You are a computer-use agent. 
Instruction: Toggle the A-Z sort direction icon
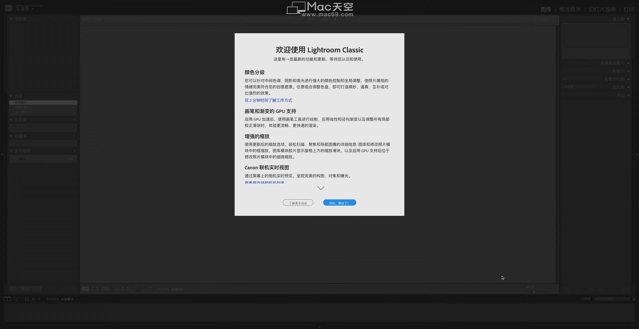[151, 289]
